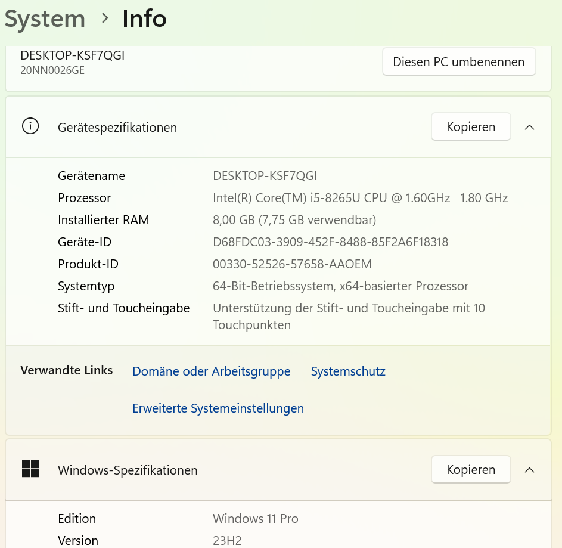Click the Version label

click(78, 540)
